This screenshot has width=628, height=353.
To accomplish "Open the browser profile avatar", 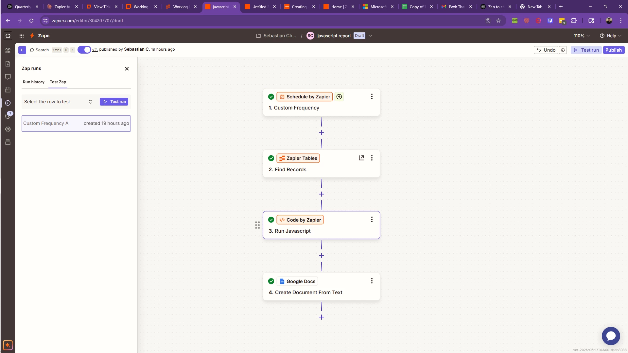I will [609, 21].
